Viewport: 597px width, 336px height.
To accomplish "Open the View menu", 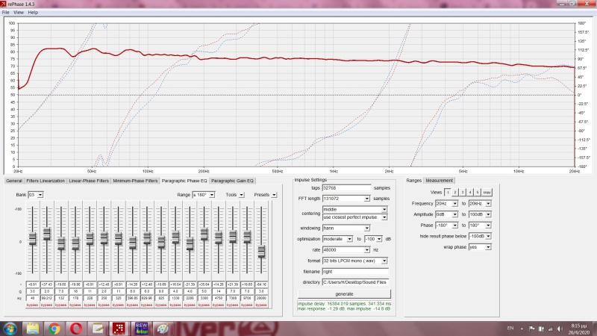I will pyautogui.click(x=19, y=13).
